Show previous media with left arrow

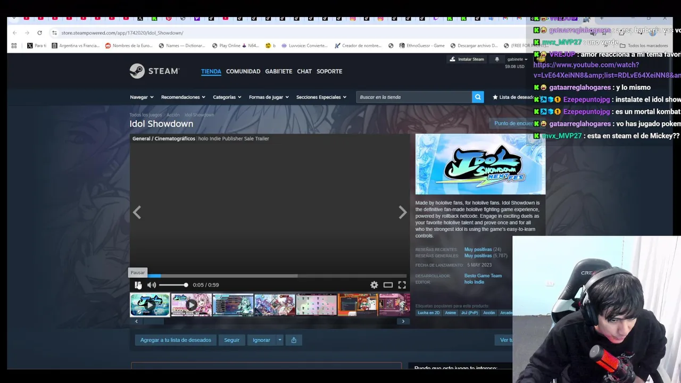[137, 212]
